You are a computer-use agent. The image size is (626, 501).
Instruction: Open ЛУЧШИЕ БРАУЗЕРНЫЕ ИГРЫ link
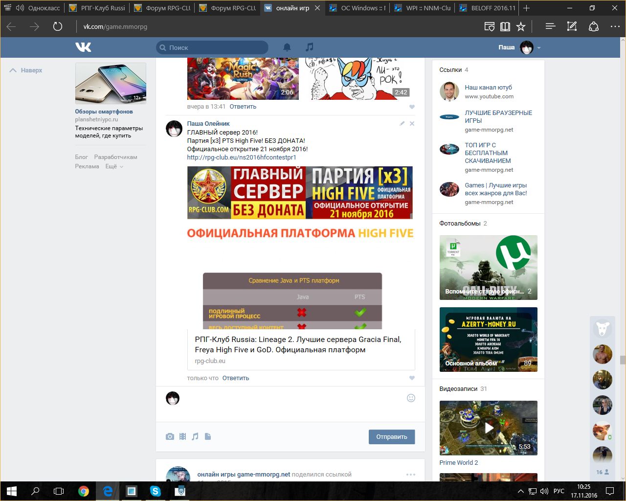coord(498,116)
